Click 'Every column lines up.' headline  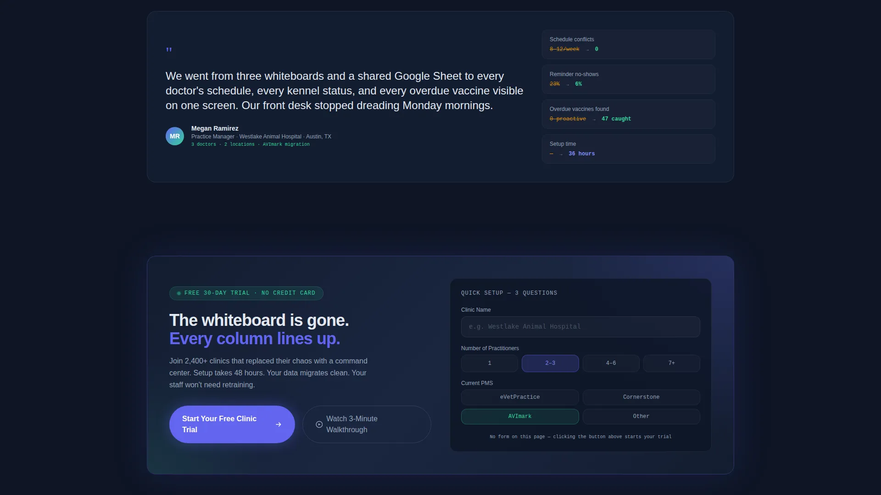[255, 339]
